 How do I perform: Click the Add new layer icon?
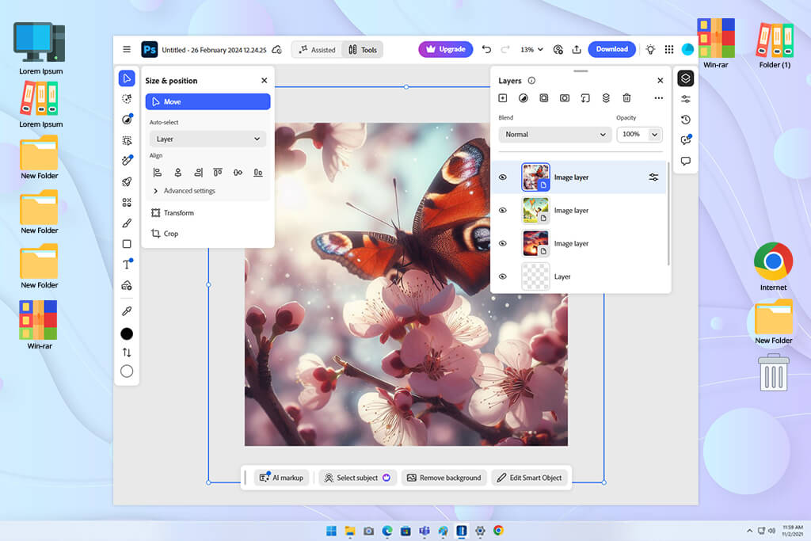click(x=503, y=97)
